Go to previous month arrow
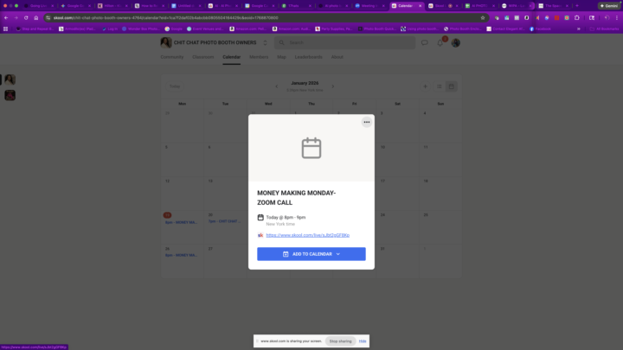The image size is (623, 350). click(277, 86)
